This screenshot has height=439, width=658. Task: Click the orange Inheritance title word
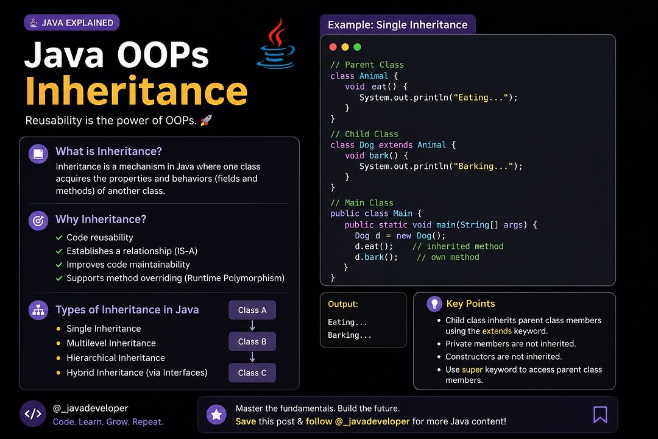[x=136, y=91]
